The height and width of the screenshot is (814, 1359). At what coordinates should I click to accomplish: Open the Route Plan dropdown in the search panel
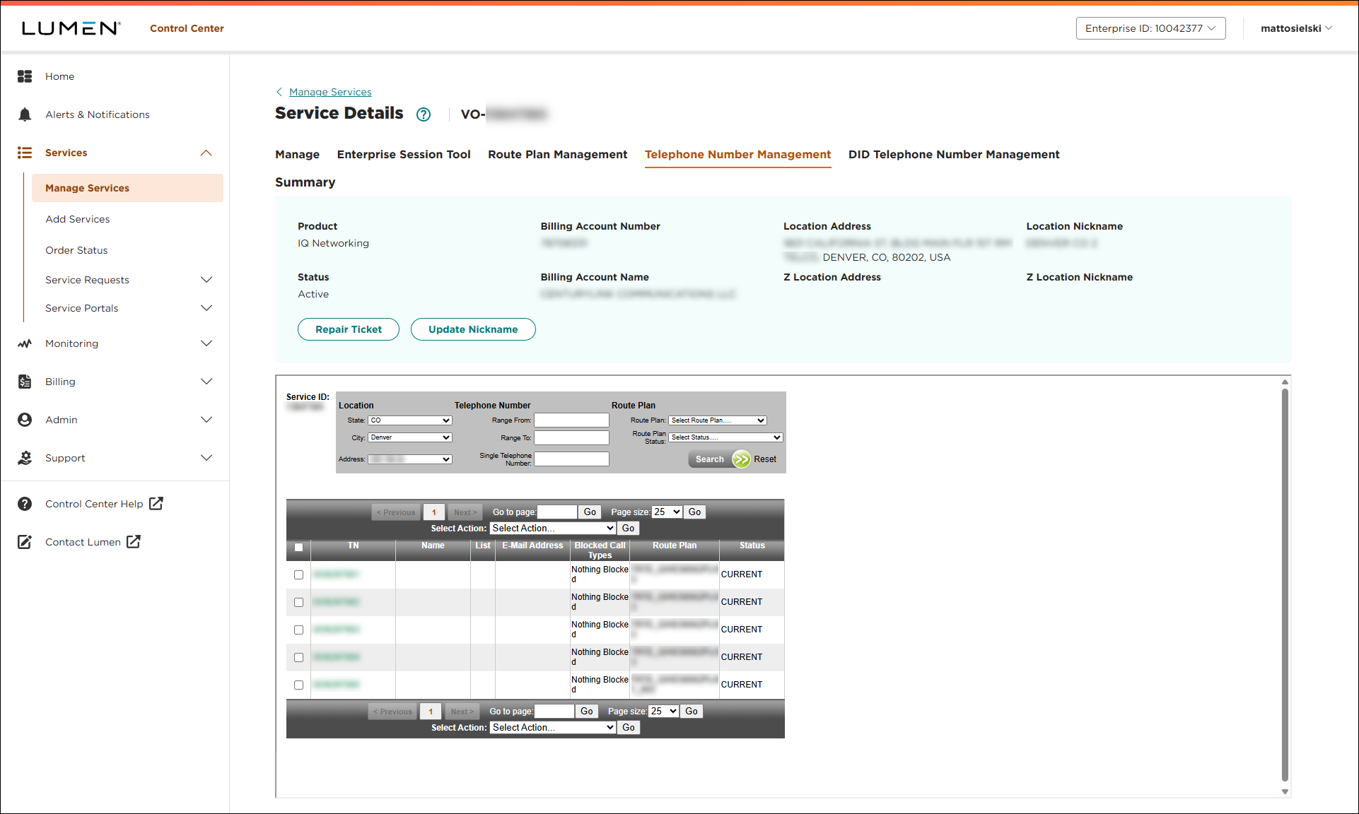pyautogui.click(x=717, y=420)
